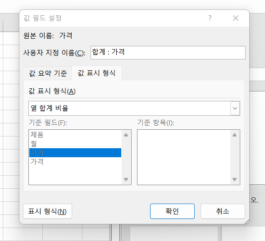Click 기준 필드 list scroll up arrow
Image resolution: width=265 pixels, height=241 pixels.
[126, 135]
